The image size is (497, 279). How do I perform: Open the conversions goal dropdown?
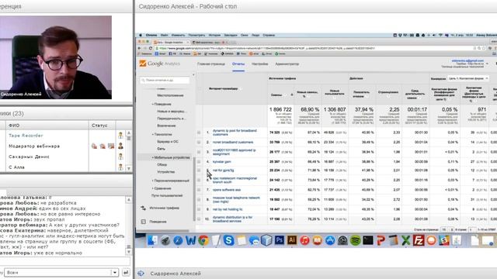coord(468,78)
